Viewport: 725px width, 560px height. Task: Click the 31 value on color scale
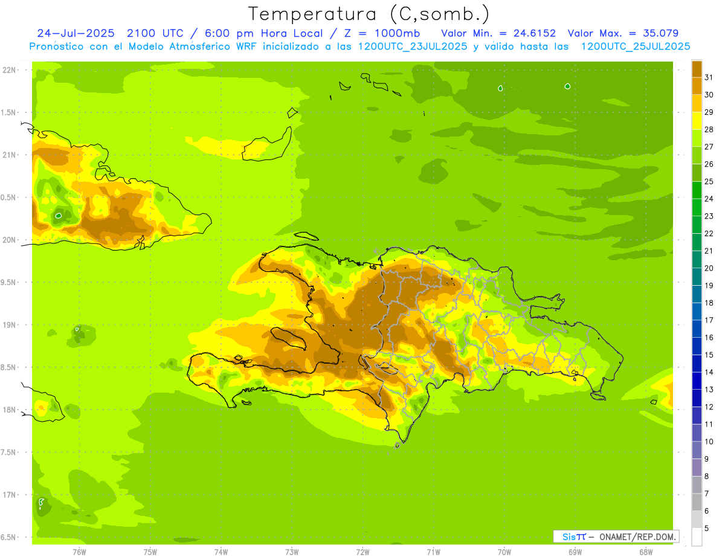[709, 77]
